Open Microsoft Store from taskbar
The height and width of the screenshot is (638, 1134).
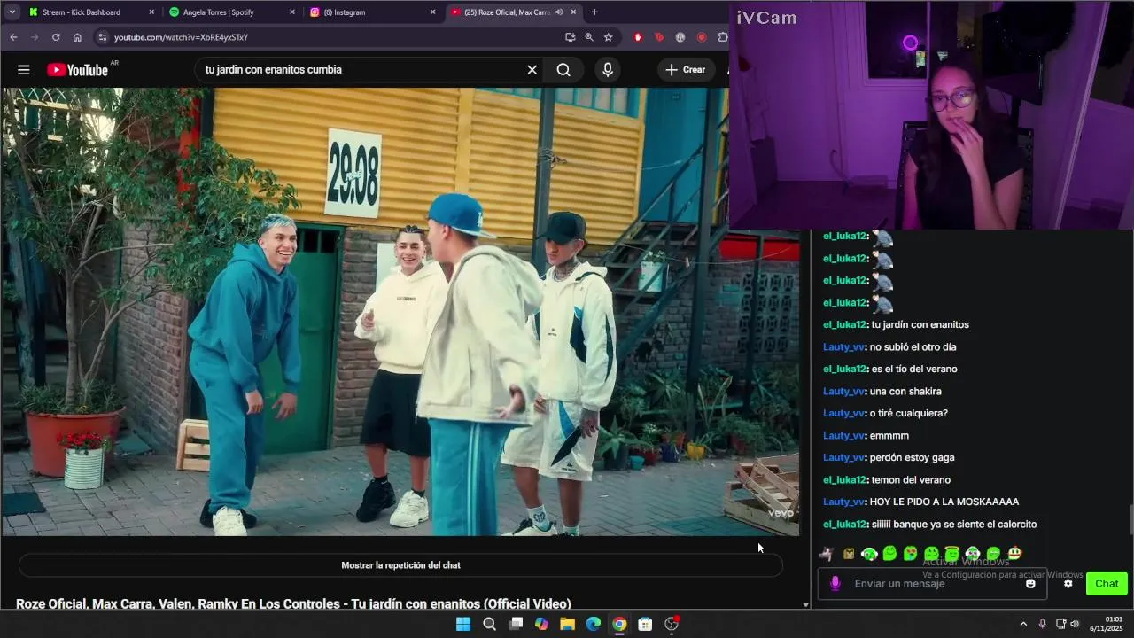click(645, 624)
